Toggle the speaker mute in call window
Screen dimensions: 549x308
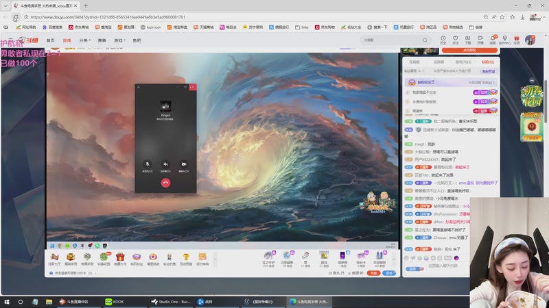click(x=165, y=164)
